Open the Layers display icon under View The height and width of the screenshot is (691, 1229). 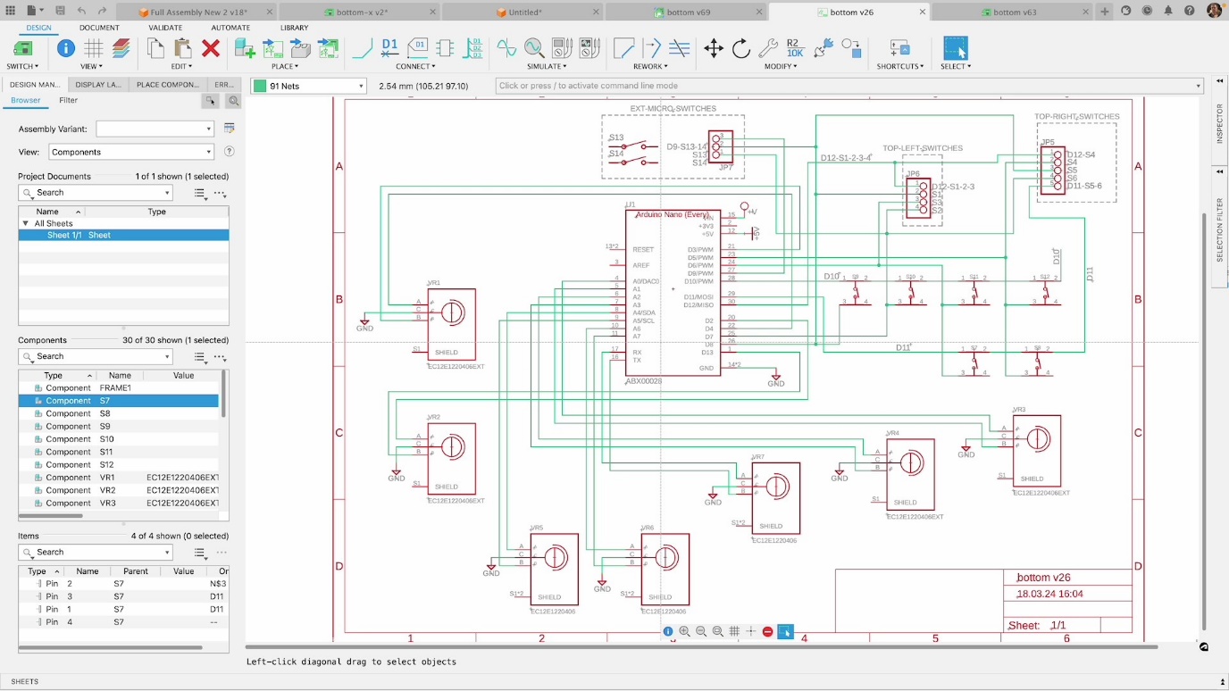coord(120,49)
